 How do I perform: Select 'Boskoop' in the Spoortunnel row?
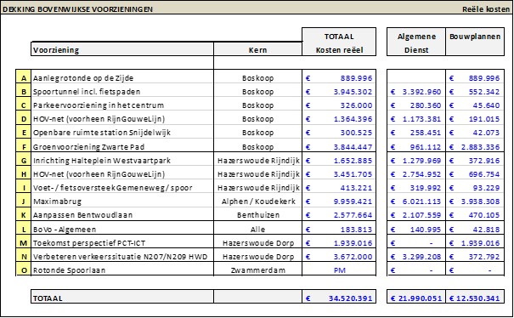(257, 92)
